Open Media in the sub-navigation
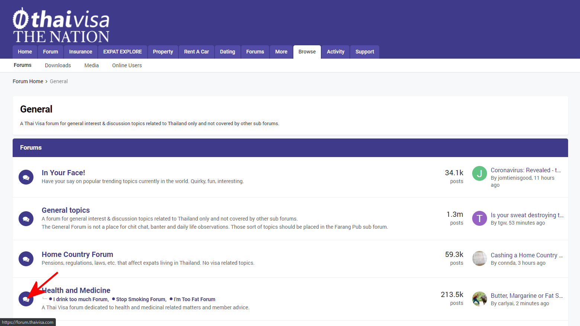This screenshot has width=580, height=326. click(91, 65)
